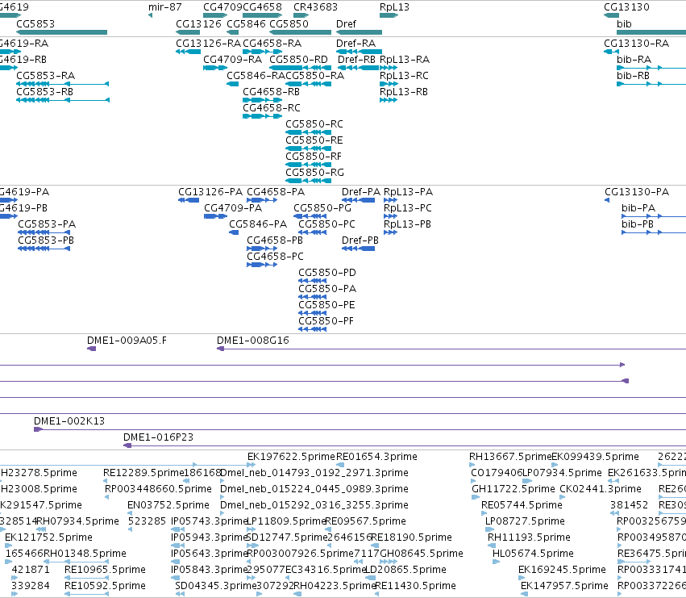686x598 pixels.
Task: Select EST RE11430.5prime label
Action: (416, 586)
